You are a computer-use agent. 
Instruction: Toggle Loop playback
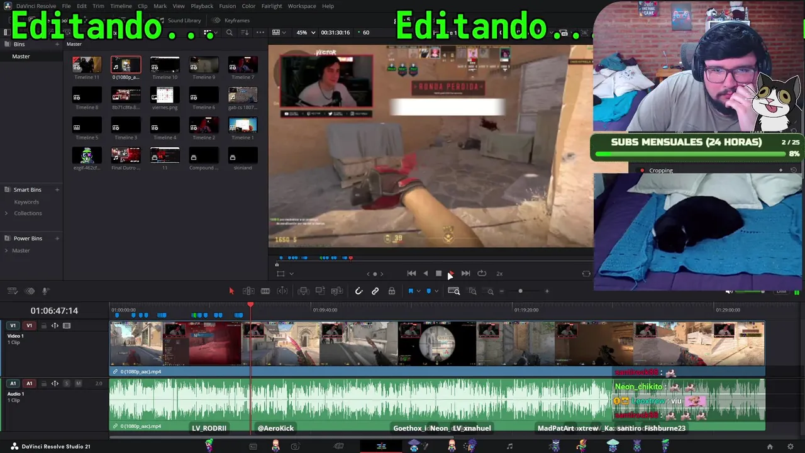click(482, 273)
